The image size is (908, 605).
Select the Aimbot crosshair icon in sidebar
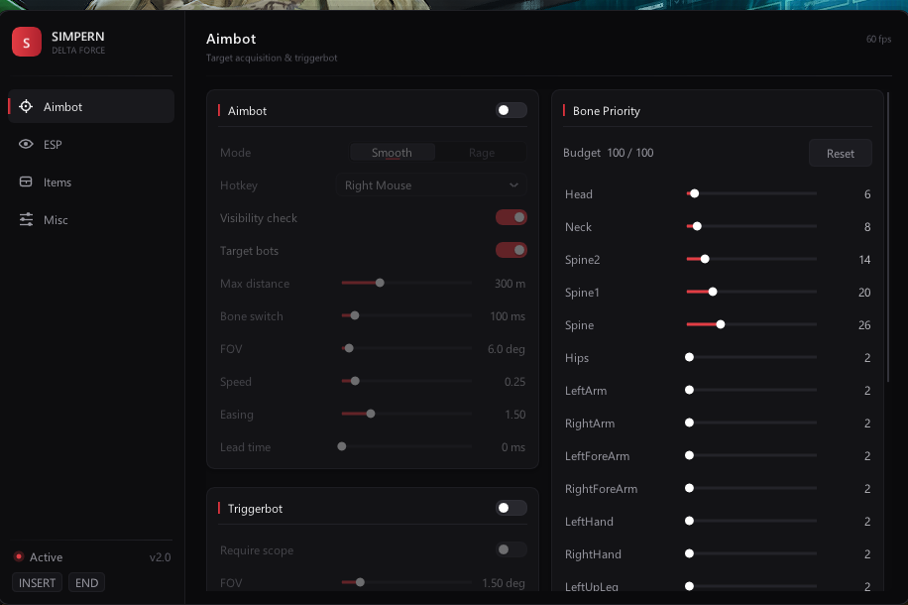26,107
